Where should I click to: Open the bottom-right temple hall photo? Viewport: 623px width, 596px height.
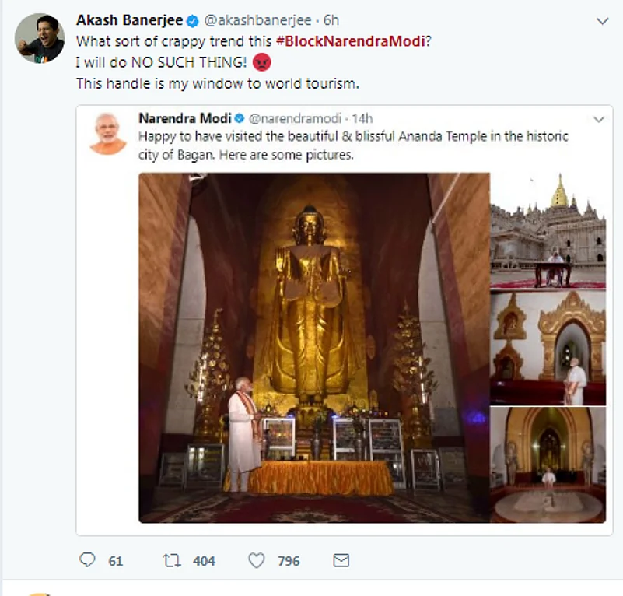pyautogui.click(x=548, y=465)
